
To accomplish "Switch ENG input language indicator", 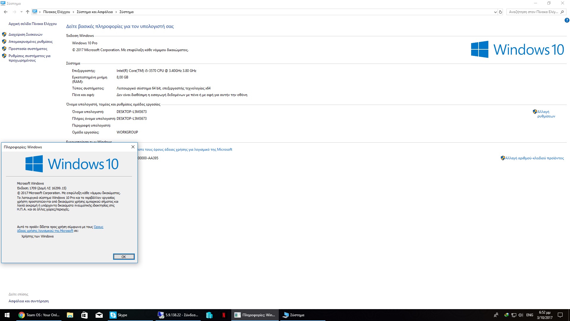I will pyautogui.click(x=530, y=315).
